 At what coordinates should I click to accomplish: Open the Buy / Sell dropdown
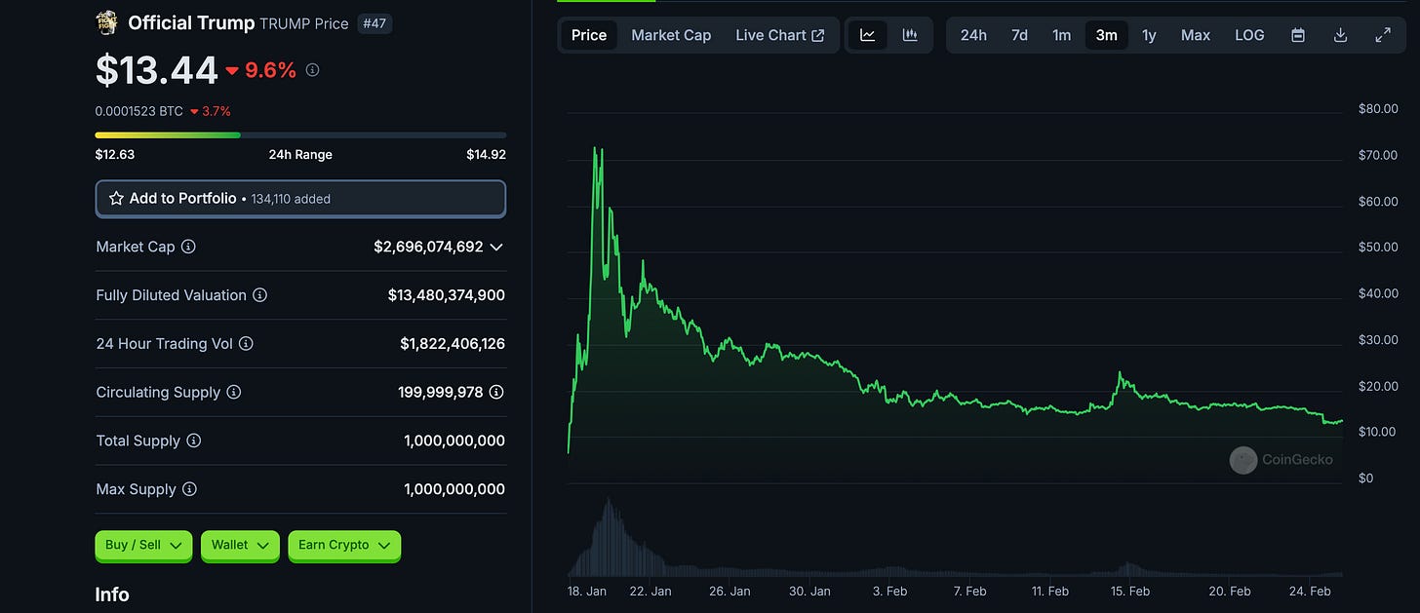click(x=143, y=546)
